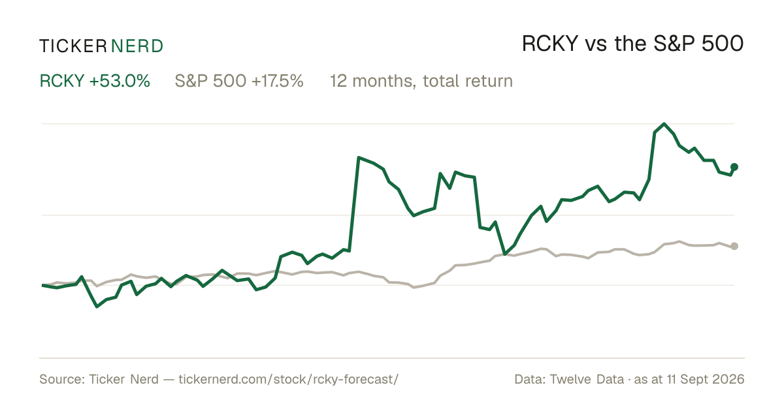
Task: Click the green RCKY line end dot
Action: (734, 167)
